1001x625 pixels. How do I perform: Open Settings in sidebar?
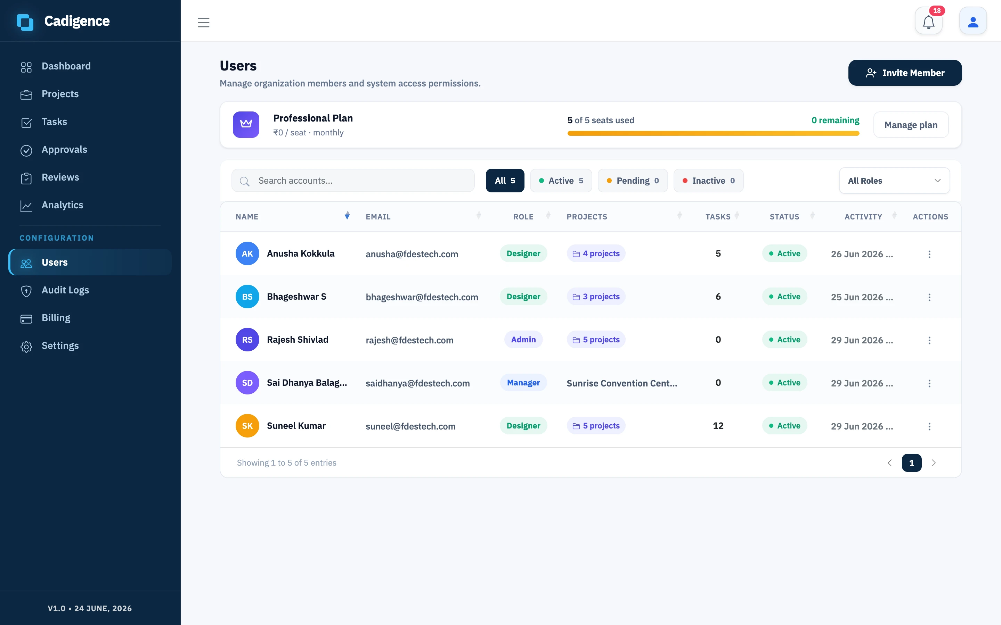[90, 345]
